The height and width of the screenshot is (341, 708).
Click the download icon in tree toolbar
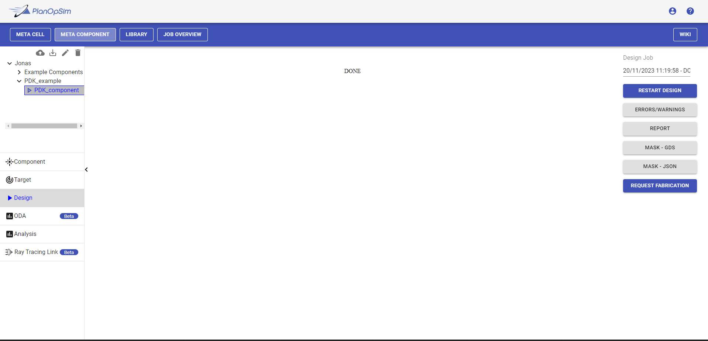pos(53,53)
